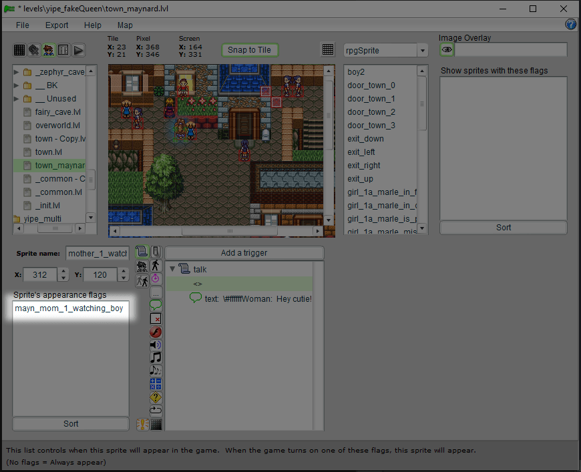The height and width of the screenshot is (472, 581).
Task: Toggle the Image Overlay eye icon
Action: coord(446,50)
